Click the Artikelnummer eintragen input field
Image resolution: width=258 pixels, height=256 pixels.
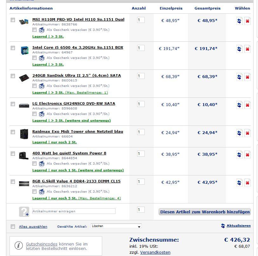[x=74, y=211]
